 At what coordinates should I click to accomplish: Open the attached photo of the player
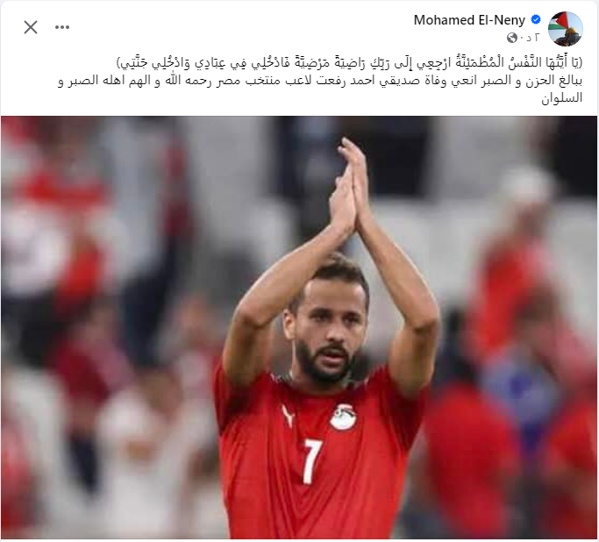299,327
